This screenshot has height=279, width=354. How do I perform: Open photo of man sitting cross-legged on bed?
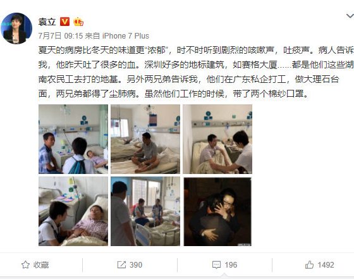click(x=145, y=139)
